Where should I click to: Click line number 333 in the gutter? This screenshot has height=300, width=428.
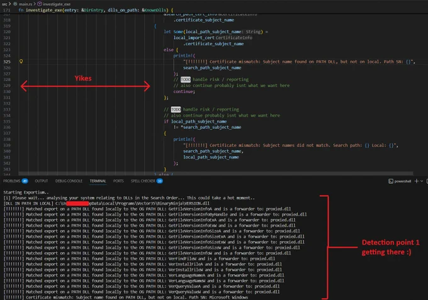(7, 109)
